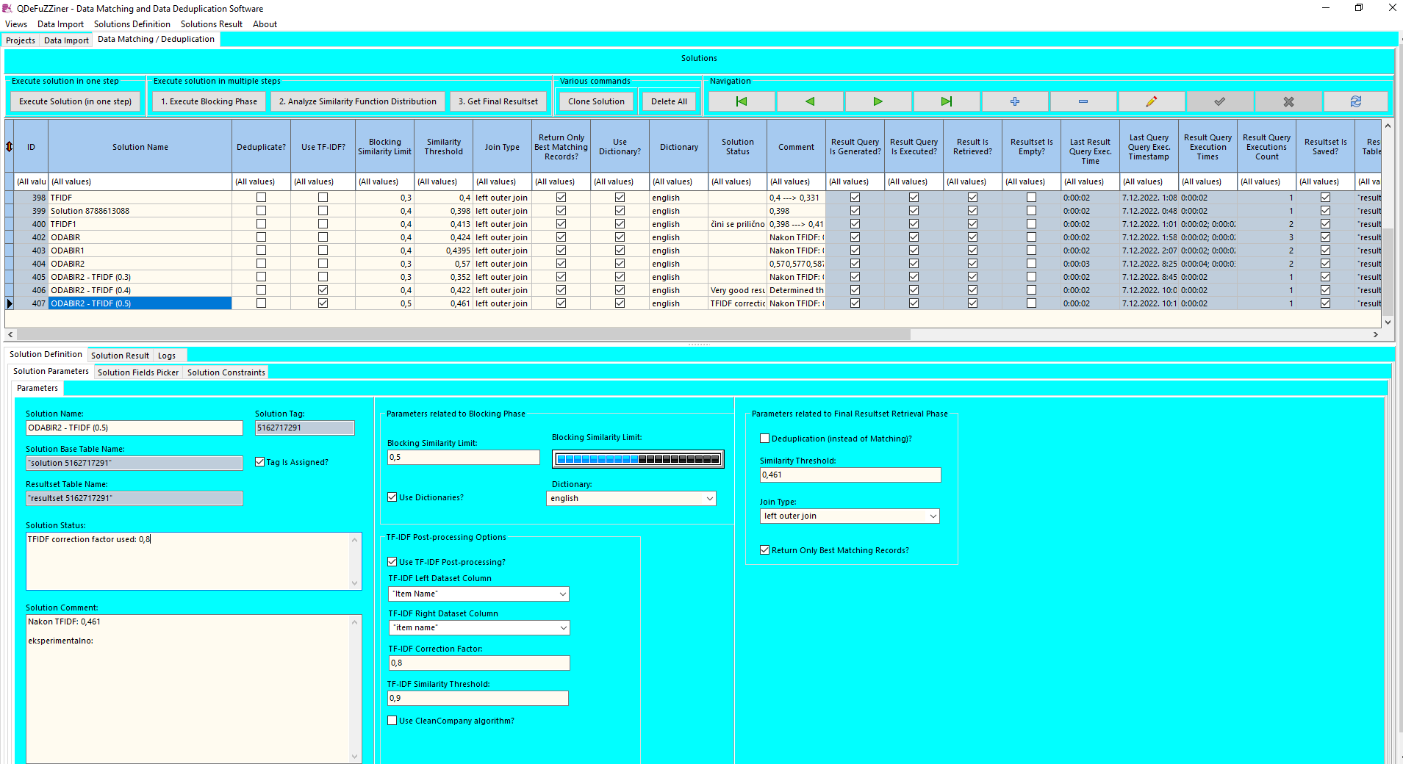Add a new solution record via plus icon
Image resolution: width=1403 pixels, height=764 pixels.
point(1014,101)
